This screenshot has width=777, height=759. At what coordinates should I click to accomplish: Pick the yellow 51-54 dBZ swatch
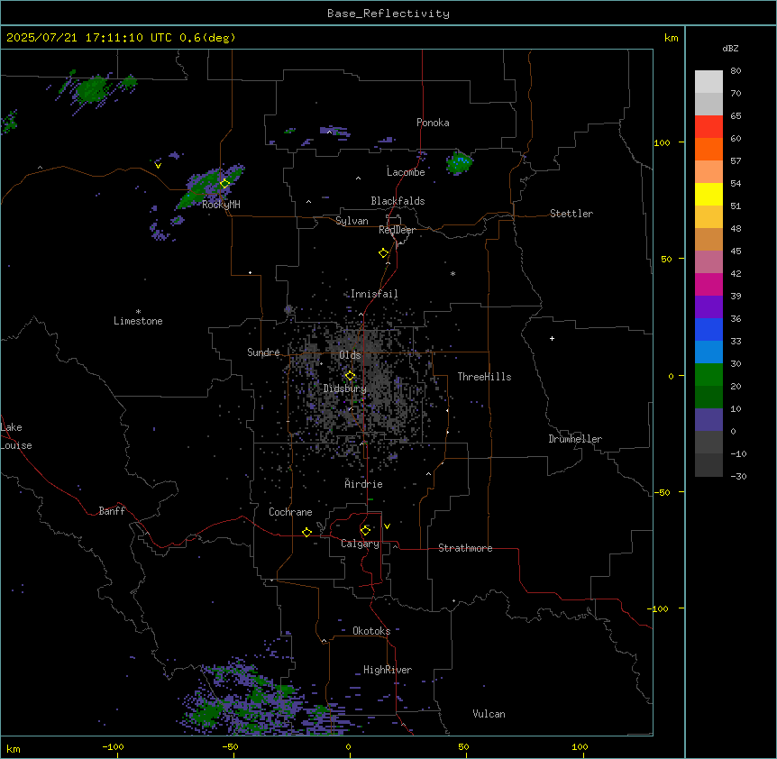tap(708, 194)
